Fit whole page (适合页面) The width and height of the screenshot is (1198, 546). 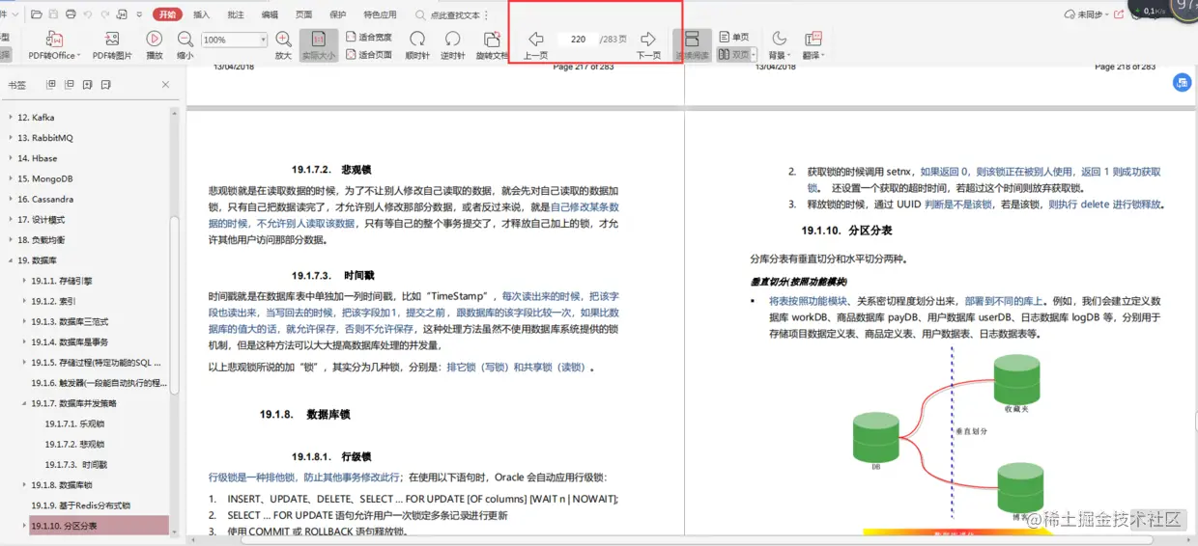[x=369, y=55]
